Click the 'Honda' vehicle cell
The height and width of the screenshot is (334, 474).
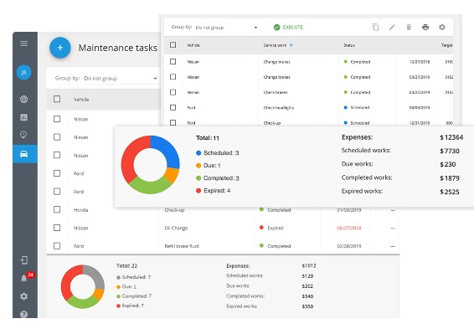[x=80, y=210]
